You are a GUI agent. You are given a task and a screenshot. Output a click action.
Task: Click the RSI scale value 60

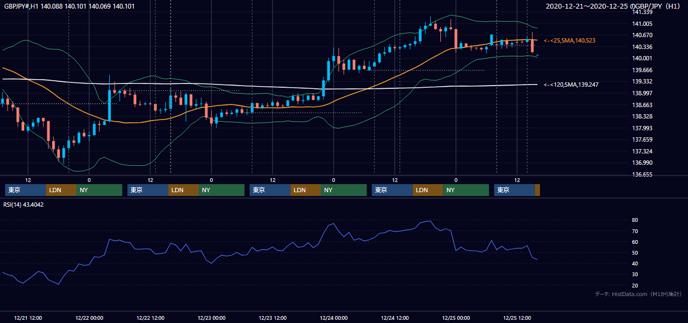click(x=635, y=242)
